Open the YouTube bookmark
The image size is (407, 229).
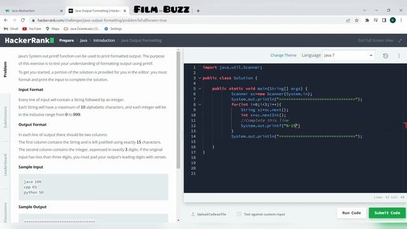pos(32,29)
